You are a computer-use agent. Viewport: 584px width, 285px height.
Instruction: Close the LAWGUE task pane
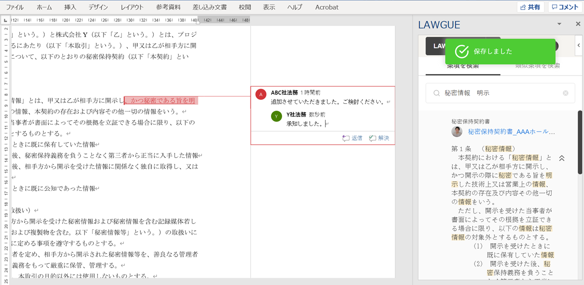[x=578, y=24]
